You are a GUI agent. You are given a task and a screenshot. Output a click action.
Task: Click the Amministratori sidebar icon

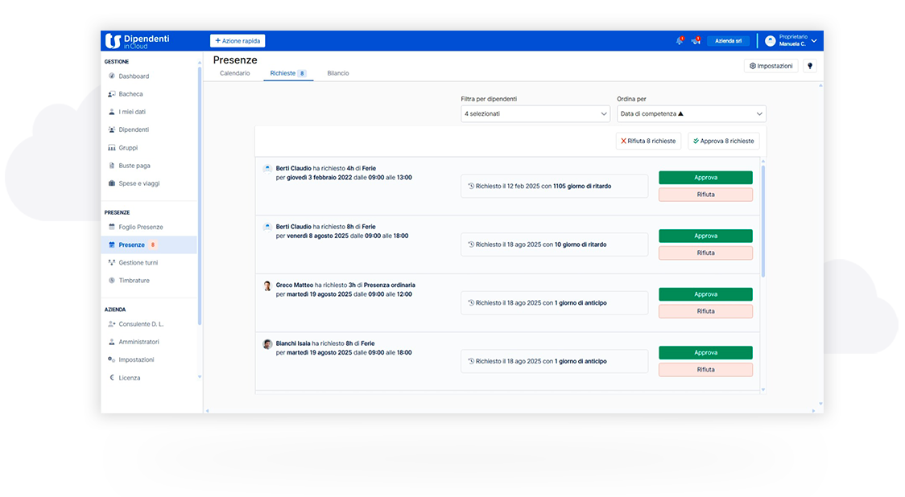coord(111,342)
